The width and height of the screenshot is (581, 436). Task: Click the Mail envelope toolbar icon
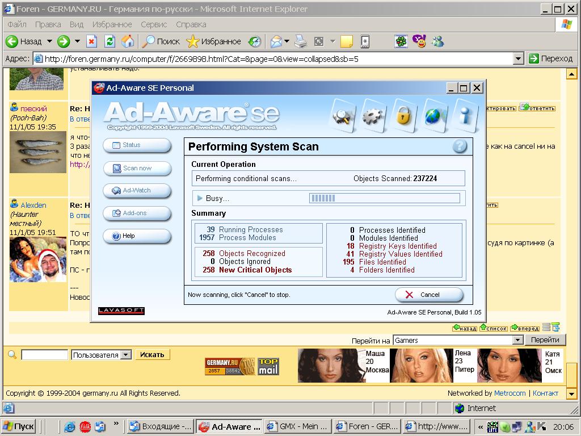coord(276,41)
